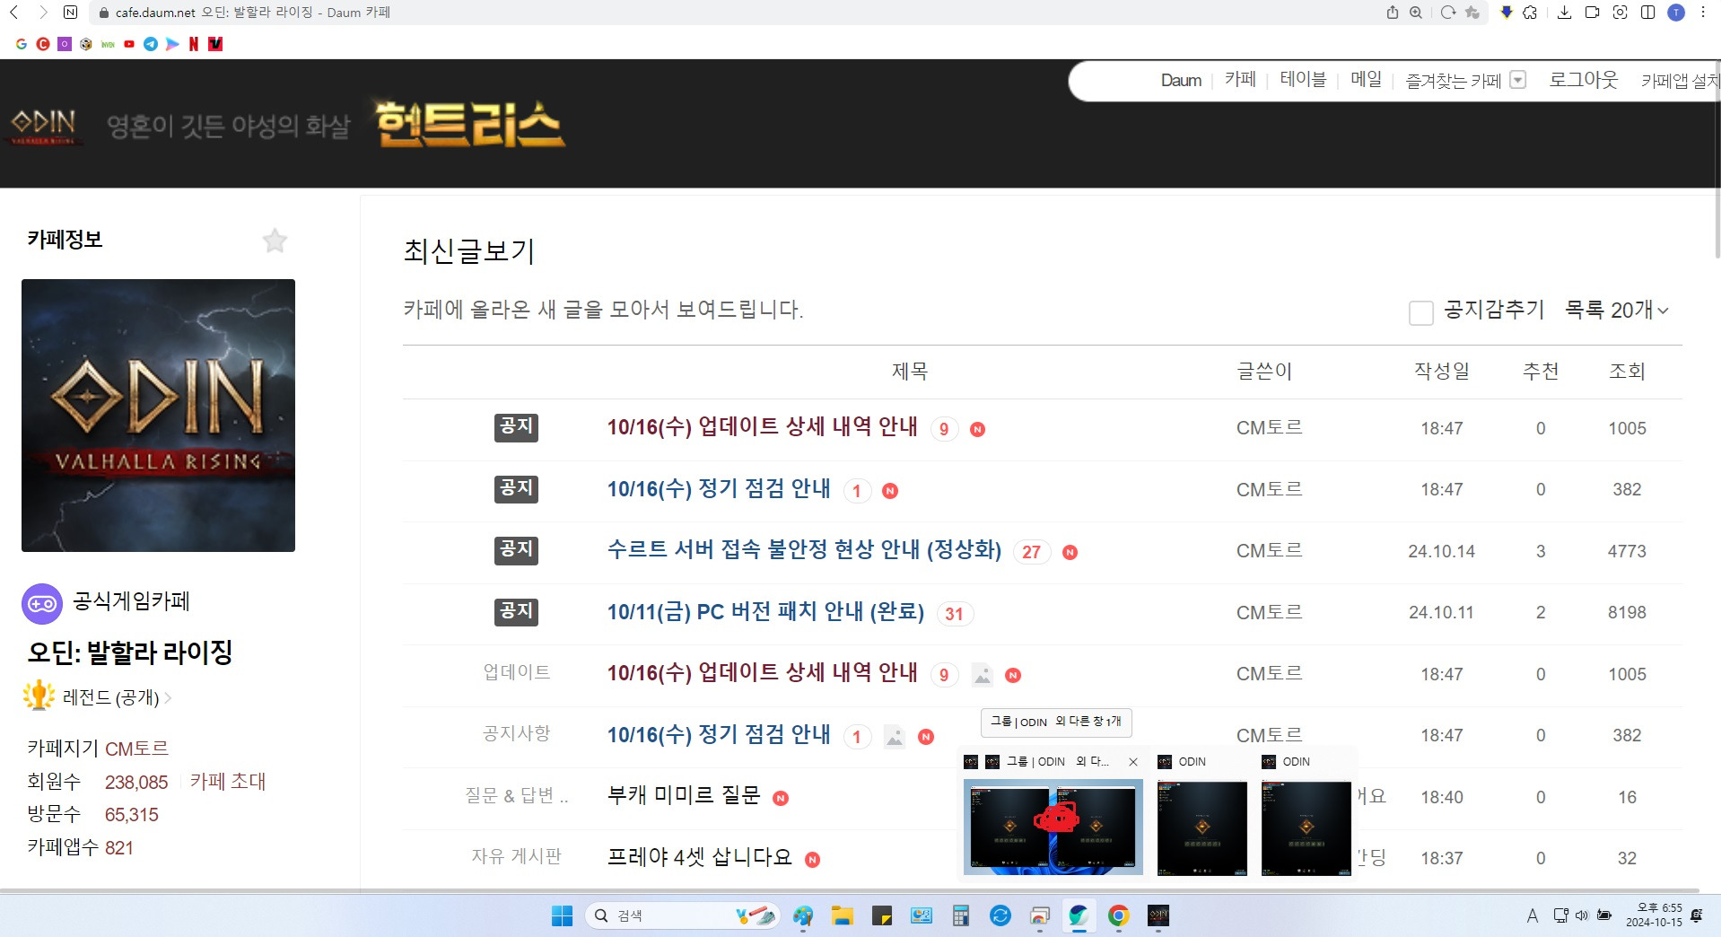Open the browser downloads icon
1721x937 pixels.
(x=1565, y=13)
